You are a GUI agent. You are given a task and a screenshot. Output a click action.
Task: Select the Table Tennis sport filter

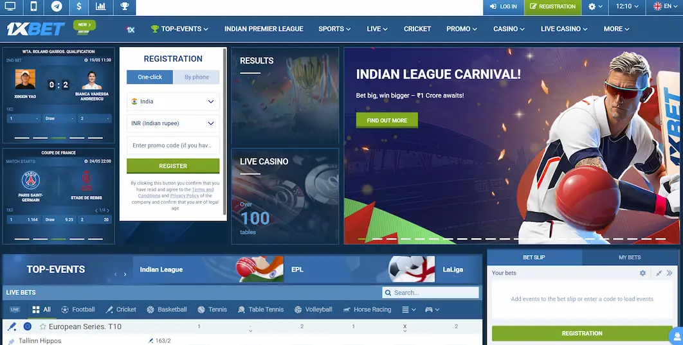261,309
